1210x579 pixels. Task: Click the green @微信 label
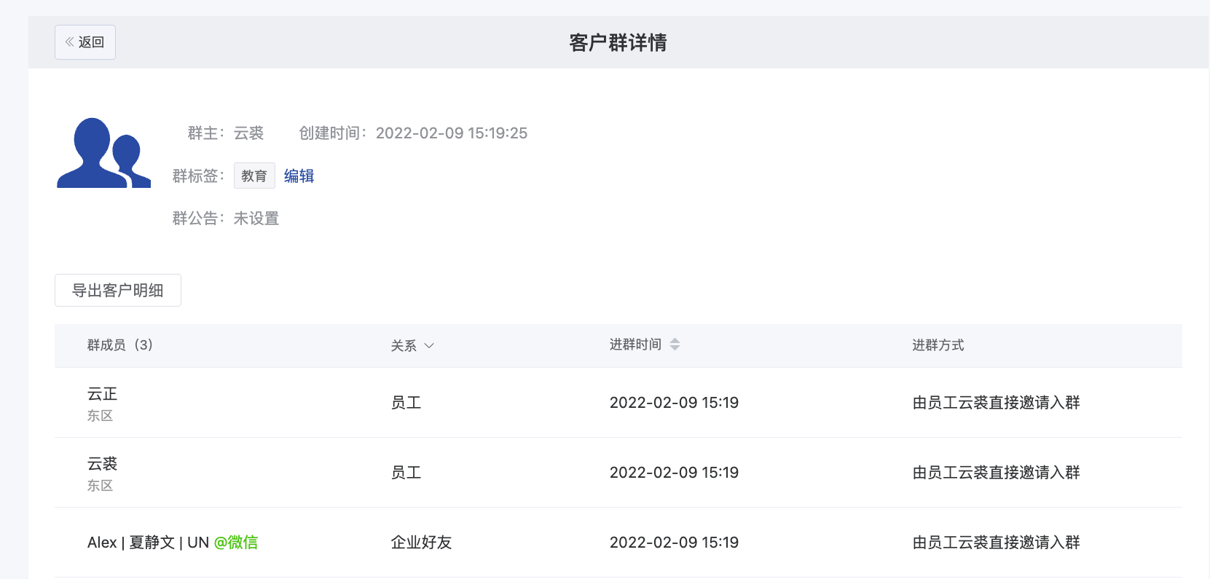coord(236,543)
